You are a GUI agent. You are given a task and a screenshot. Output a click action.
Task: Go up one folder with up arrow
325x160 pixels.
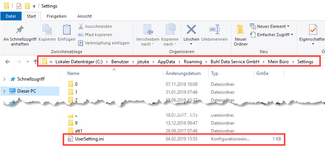[34, 62]
